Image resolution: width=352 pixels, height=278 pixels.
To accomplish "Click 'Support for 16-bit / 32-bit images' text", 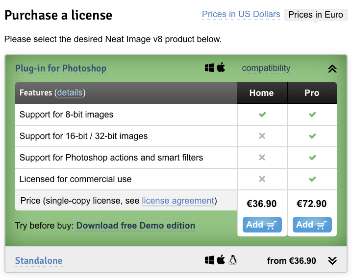I will click(x=83, y=136).
